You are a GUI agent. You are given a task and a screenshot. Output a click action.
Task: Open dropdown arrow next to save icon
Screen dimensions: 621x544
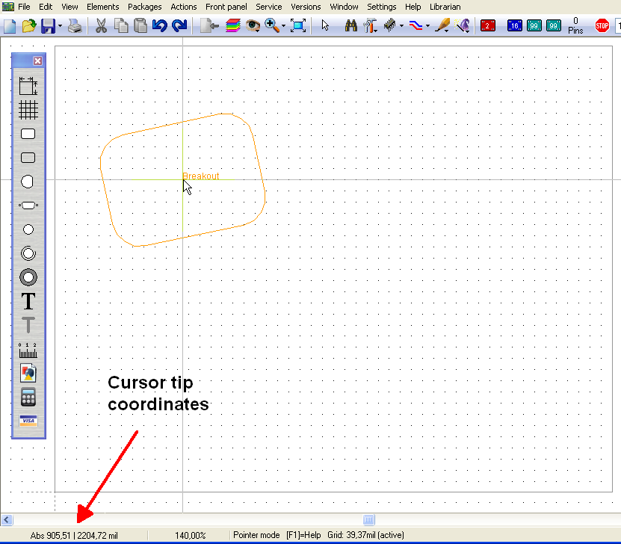click(60, 27)
